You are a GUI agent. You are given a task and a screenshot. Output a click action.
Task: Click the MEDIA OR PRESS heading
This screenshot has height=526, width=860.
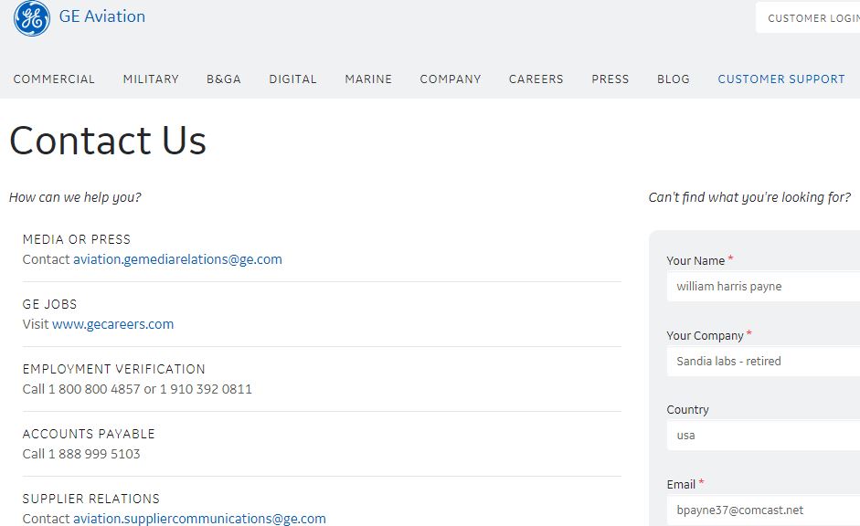click(77, 239)
